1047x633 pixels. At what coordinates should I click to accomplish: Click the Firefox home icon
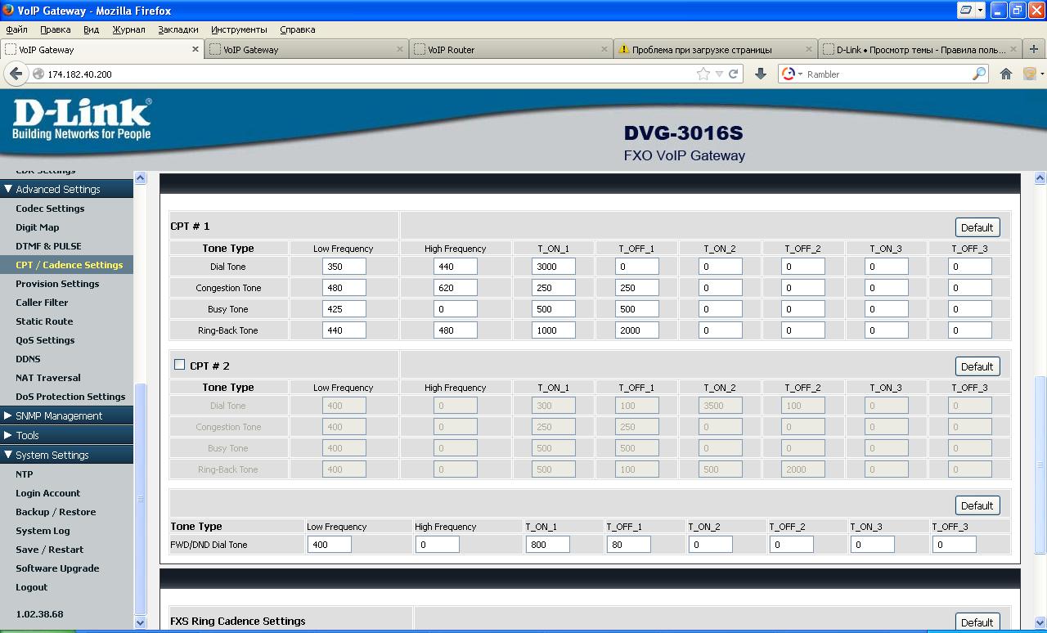click(x=1006, y=74)
